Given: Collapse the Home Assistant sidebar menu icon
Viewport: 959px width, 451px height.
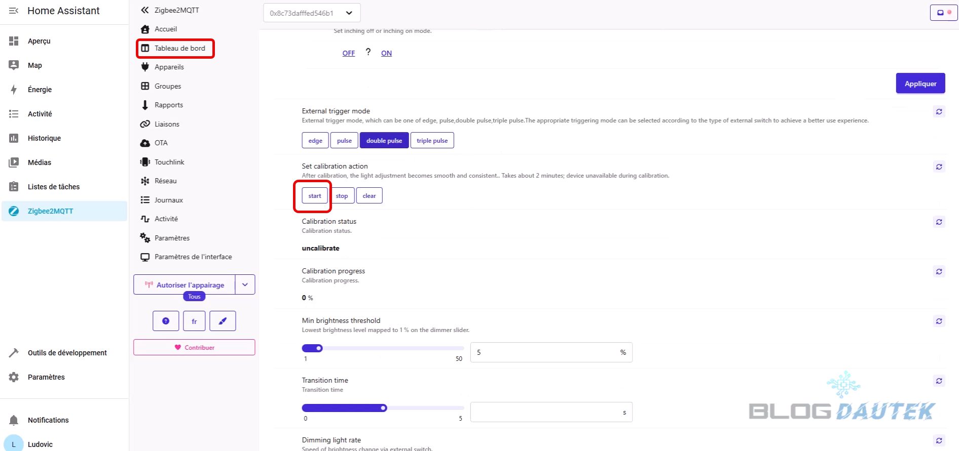Looking at the screenshot, I should click(x=14, y=11).
